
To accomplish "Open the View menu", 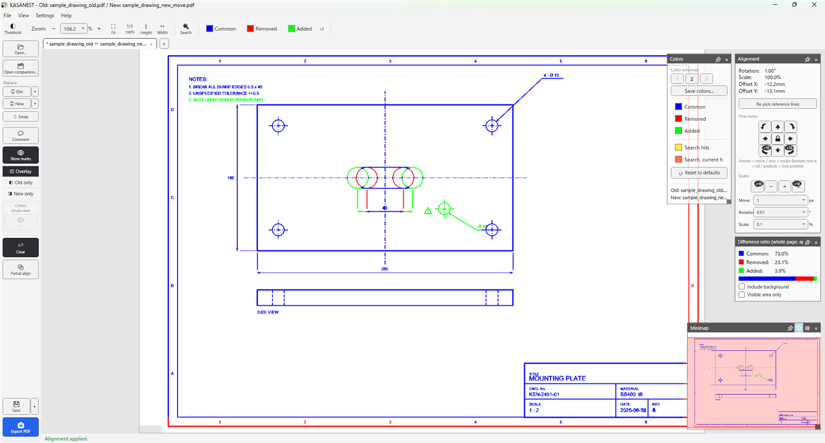I will [23, 15].
